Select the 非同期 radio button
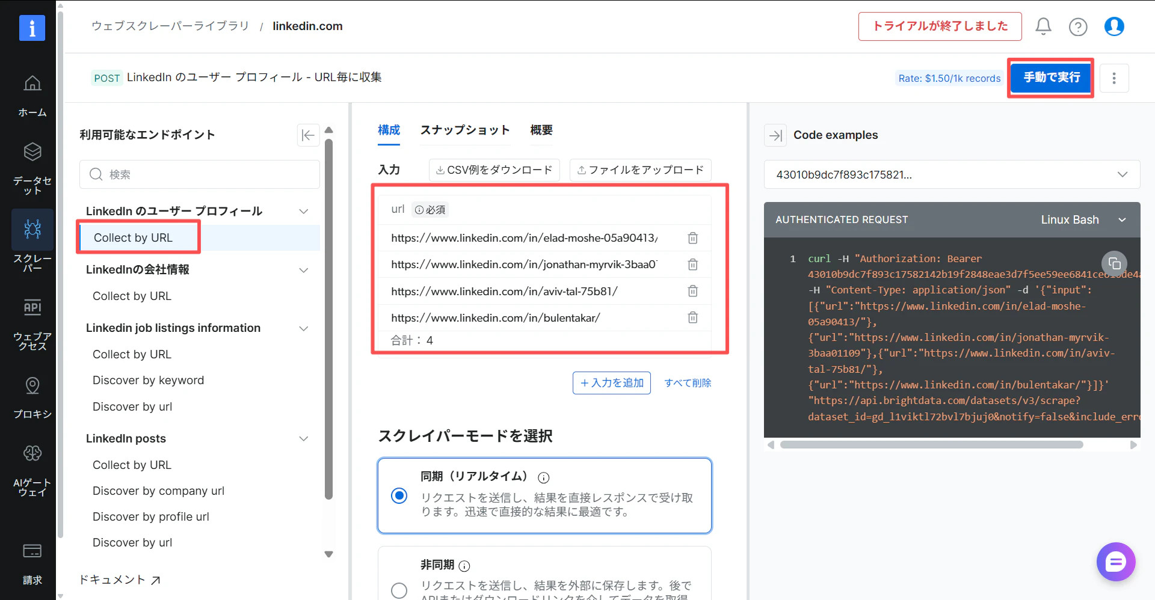1155x600 pixels. point(399,590)
